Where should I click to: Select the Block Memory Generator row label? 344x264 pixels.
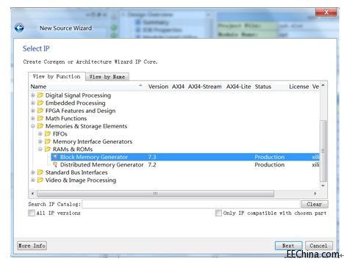[94, 157]
